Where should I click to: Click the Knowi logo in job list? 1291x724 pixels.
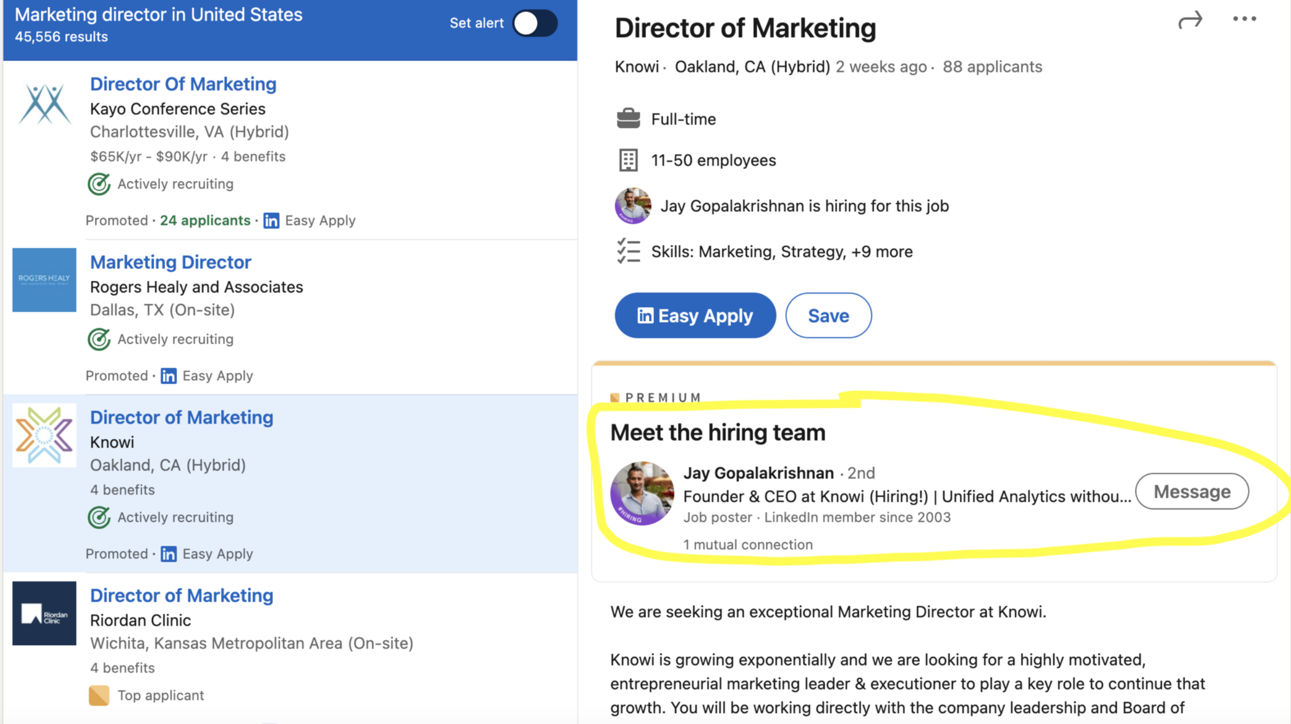44,435
